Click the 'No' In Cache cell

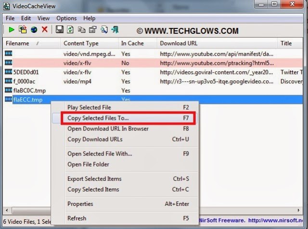point(125,63)
